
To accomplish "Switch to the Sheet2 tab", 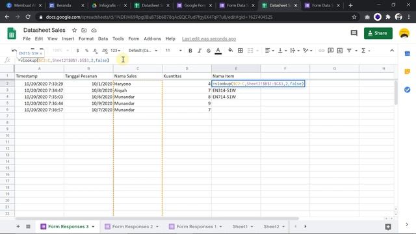I will (271, 227).
